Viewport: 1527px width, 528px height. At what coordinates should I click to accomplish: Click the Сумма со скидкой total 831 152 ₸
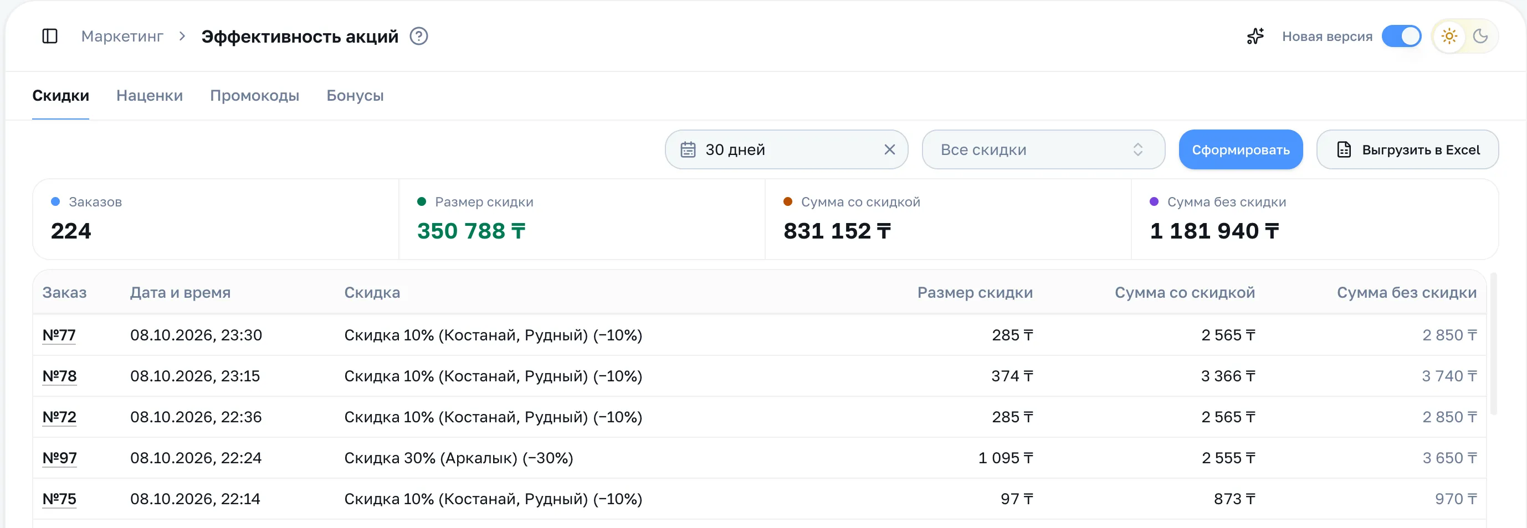837,231
